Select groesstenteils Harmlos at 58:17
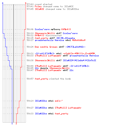 point(49,40)
